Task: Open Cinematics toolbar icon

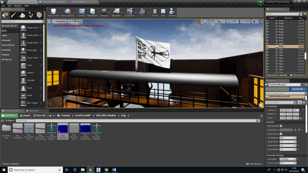Action: [x=130, y=12]
